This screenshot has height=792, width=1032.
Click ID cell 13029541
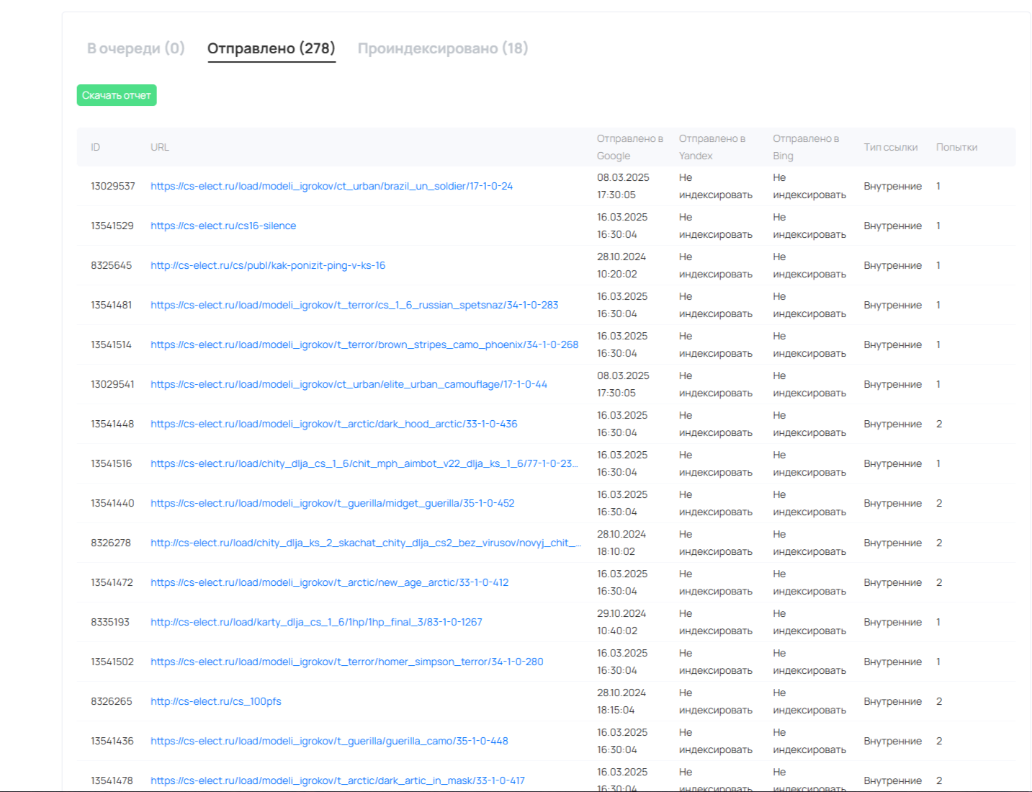(112, 384)
